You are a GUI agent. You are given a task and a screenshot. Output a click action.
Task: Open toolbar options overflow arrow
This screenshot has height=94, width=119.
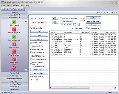pos(24,9)
